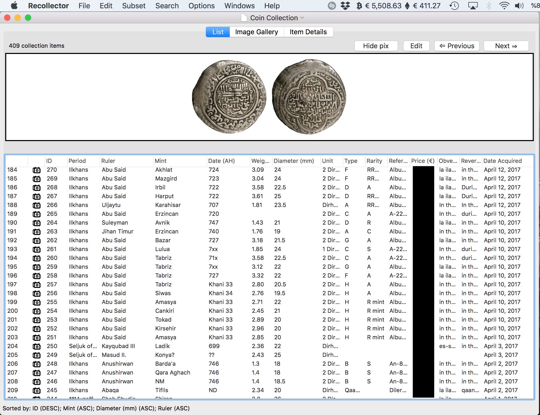Click the camera icon for ID 254 Cankiri

click(36, 311)
